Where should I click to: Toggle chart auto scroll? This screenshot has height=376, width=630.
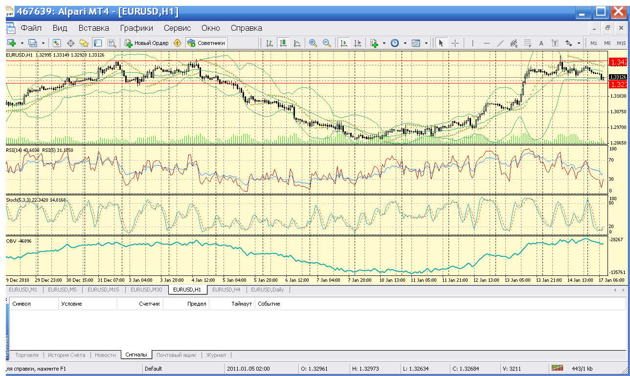click(344, 43)
